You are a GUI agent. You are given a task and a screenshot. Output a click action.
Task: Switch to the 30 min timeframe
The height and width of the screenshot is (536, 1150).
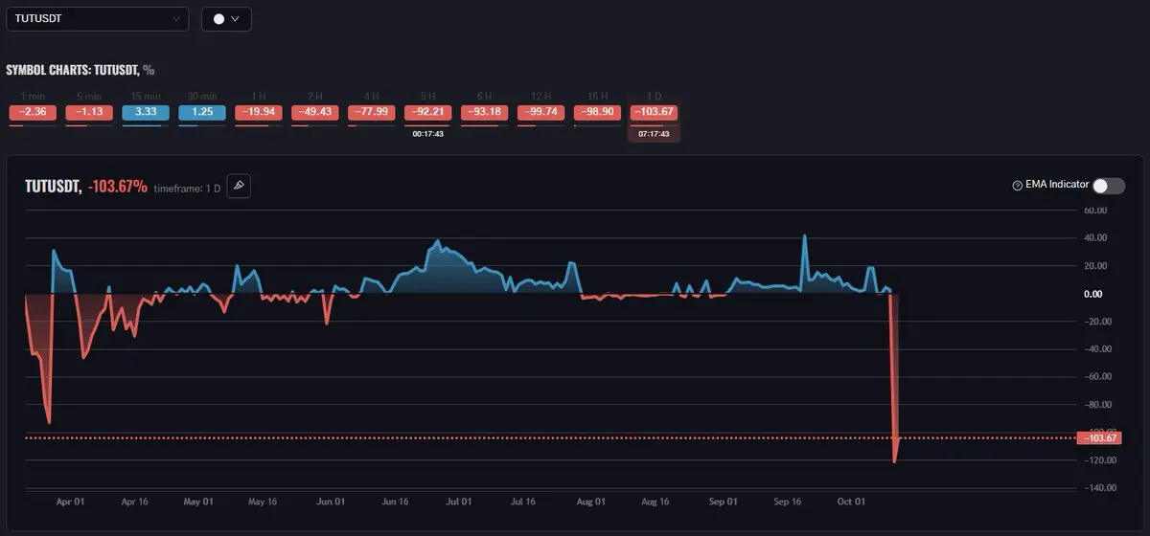(x=202, y=112)
